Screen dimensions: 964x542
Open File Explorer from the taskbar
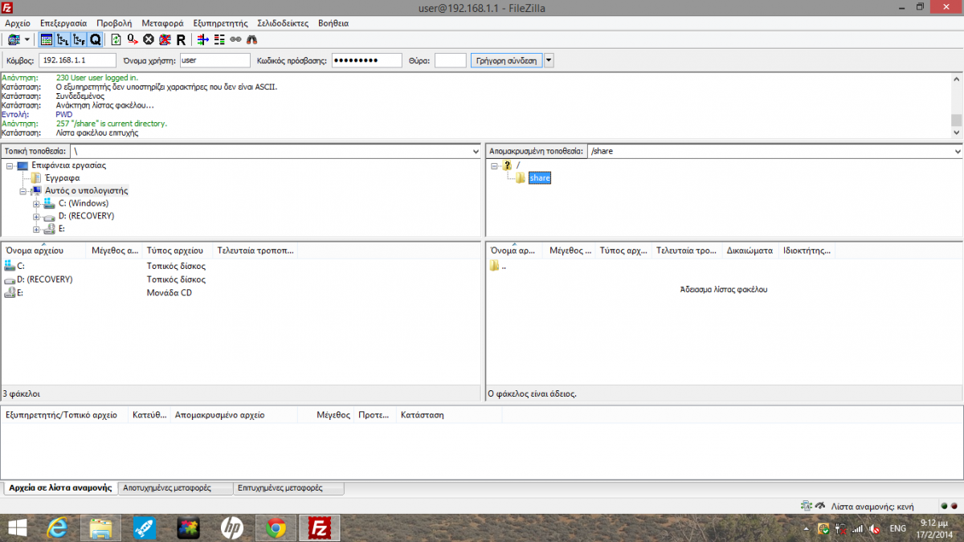100,528
